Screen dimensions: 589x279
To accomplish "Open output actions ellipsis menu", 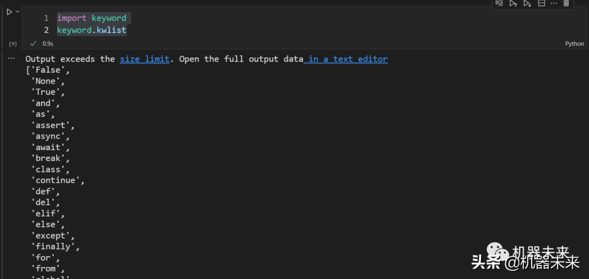I will pyautogui.click(x=11, y=58).
